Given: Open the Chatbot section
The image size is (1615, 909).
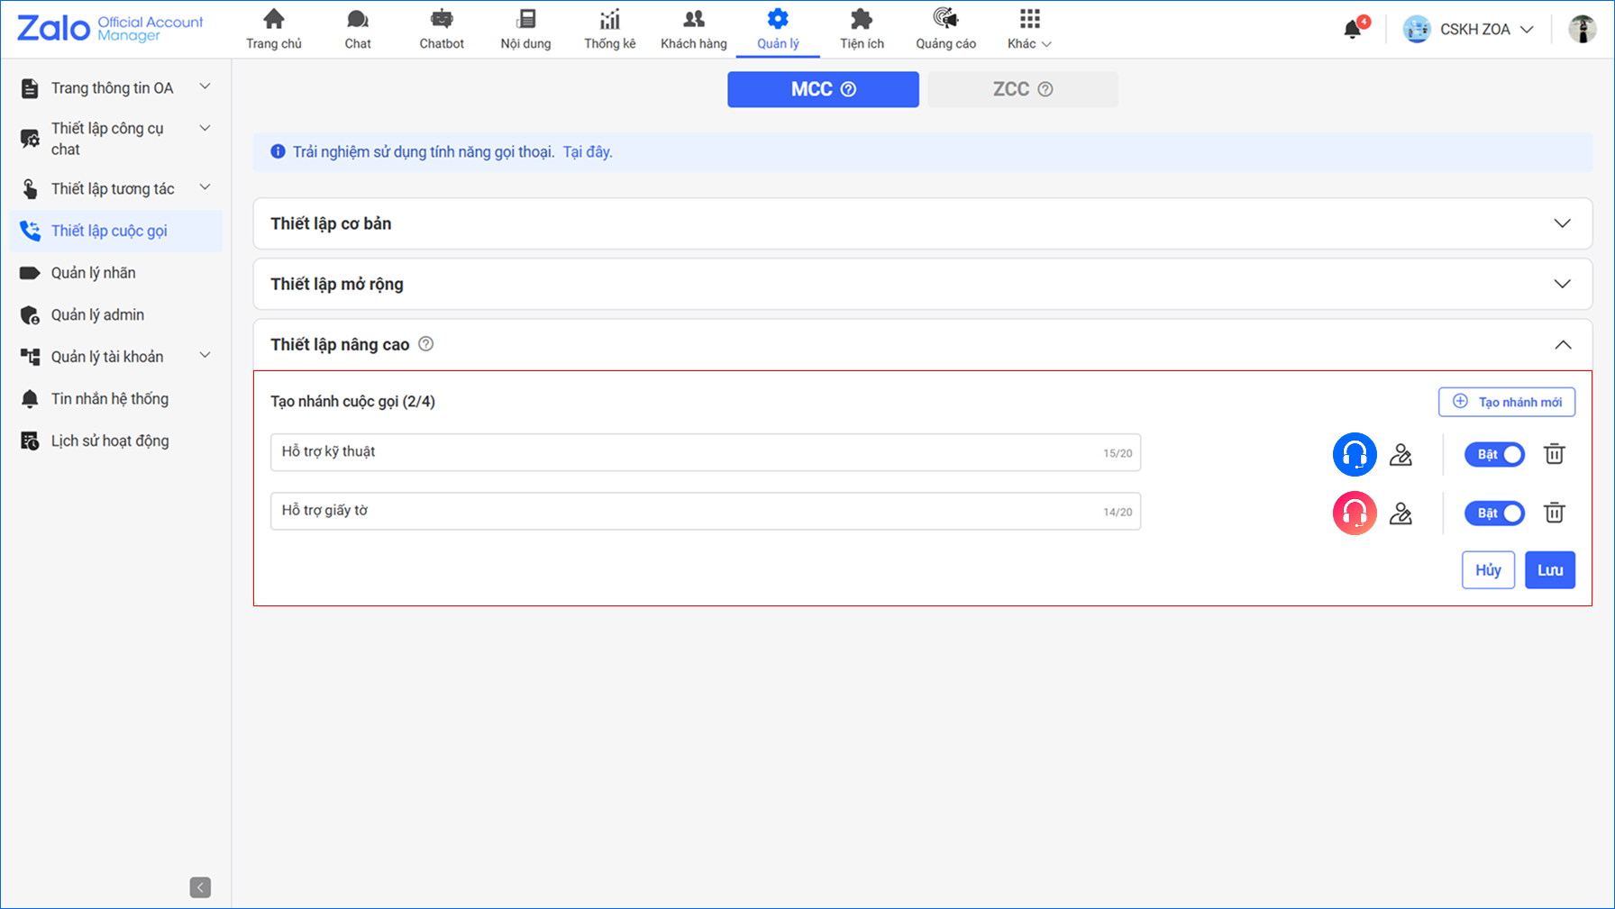Looking at the screenshot, I should tap(442, 29).
